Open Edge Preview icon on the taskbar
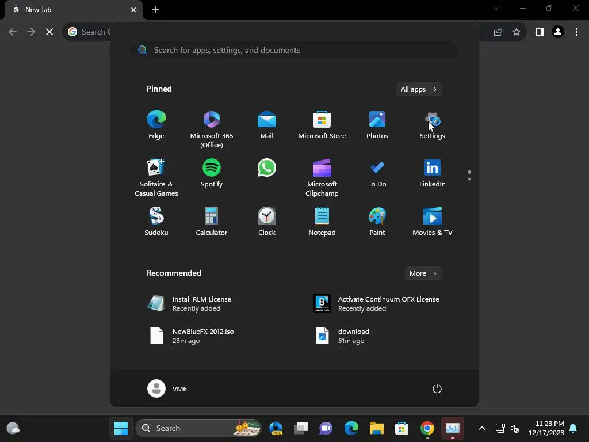The image size is (589, 442). (x=276, y=428)
